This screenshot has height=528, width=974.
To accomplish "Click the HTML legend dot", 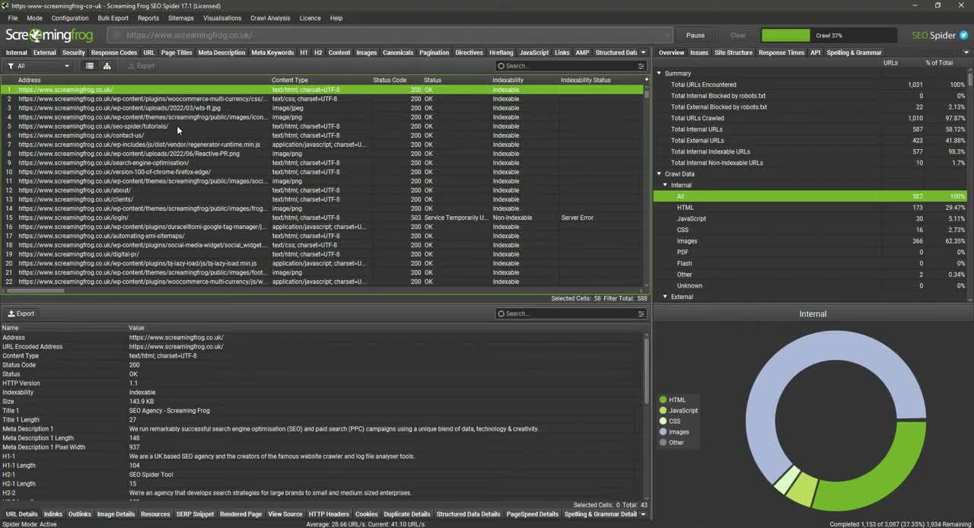I will tap(663, 399).
